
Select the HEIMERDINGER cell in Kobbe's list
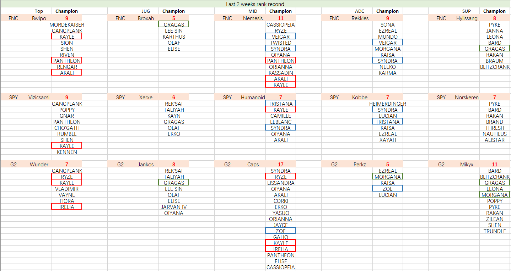pos(388,104)
